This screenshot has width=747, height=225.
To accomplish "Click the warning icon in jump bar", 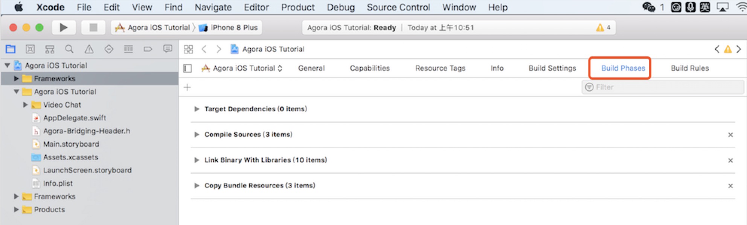I will click(728, 49).
